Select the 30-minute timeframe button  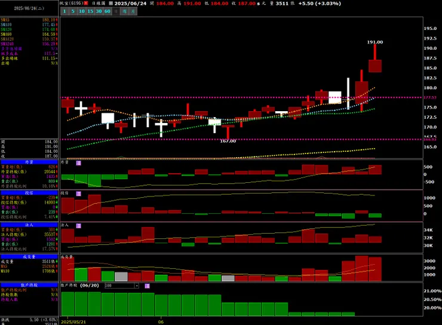tap(99, 11)
